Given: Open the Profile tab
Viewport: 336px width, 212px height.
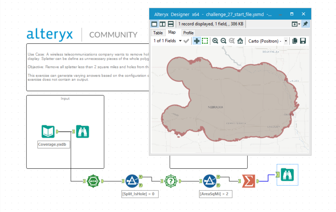Looking at the screenshot, I should coord(188,32).
